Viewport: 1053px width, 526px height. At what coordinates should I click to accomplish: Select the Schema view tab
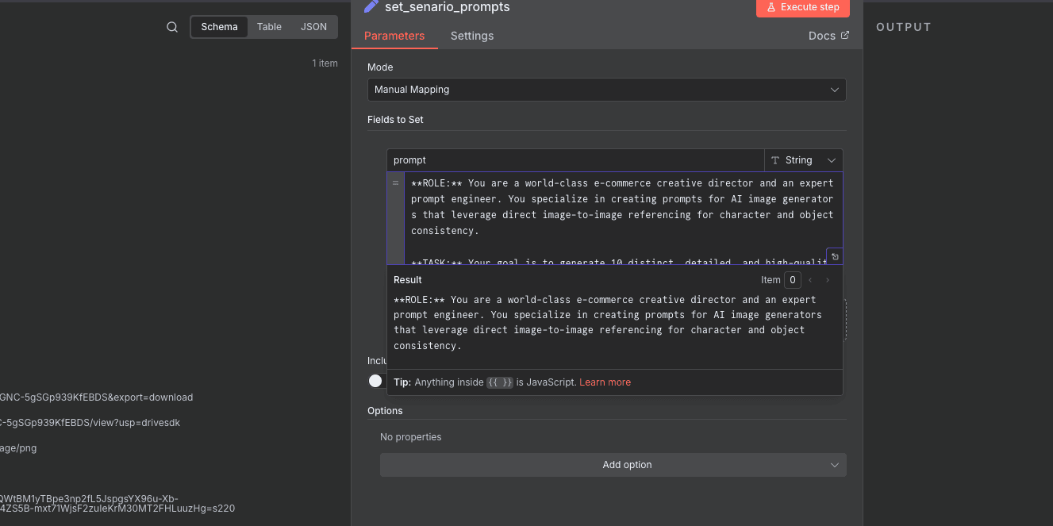219,27
